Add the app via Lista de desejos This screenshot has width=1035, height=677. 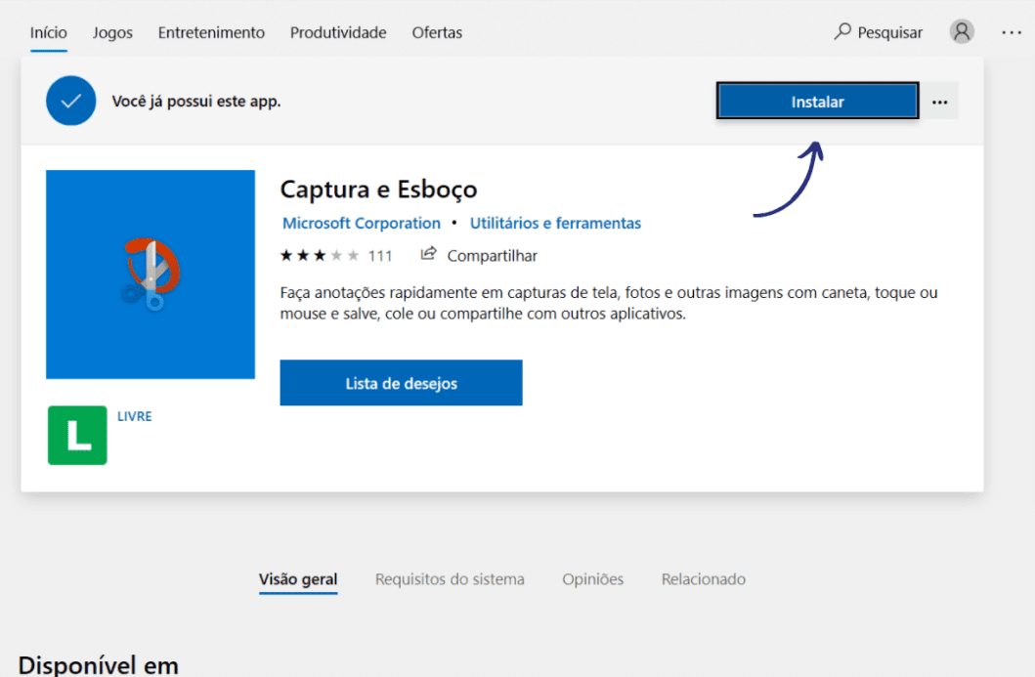coord(402,383)
